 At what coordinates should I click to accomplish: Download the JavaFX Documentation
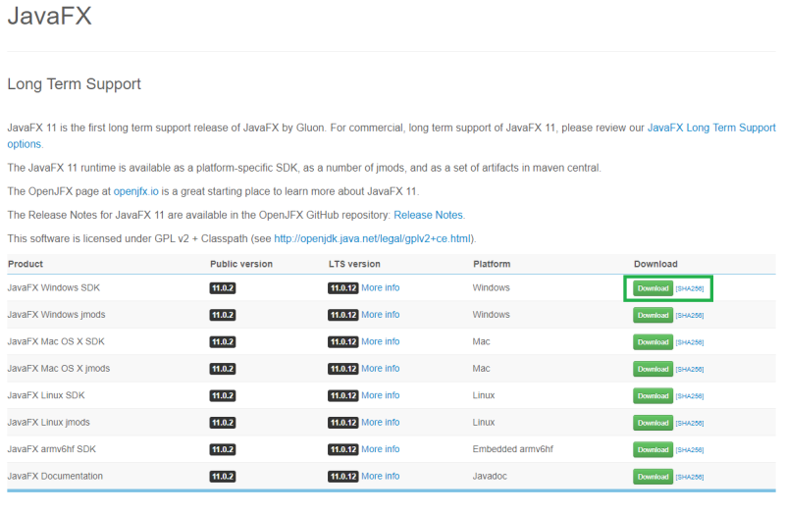pyautogui.click(x=653, y=477)
